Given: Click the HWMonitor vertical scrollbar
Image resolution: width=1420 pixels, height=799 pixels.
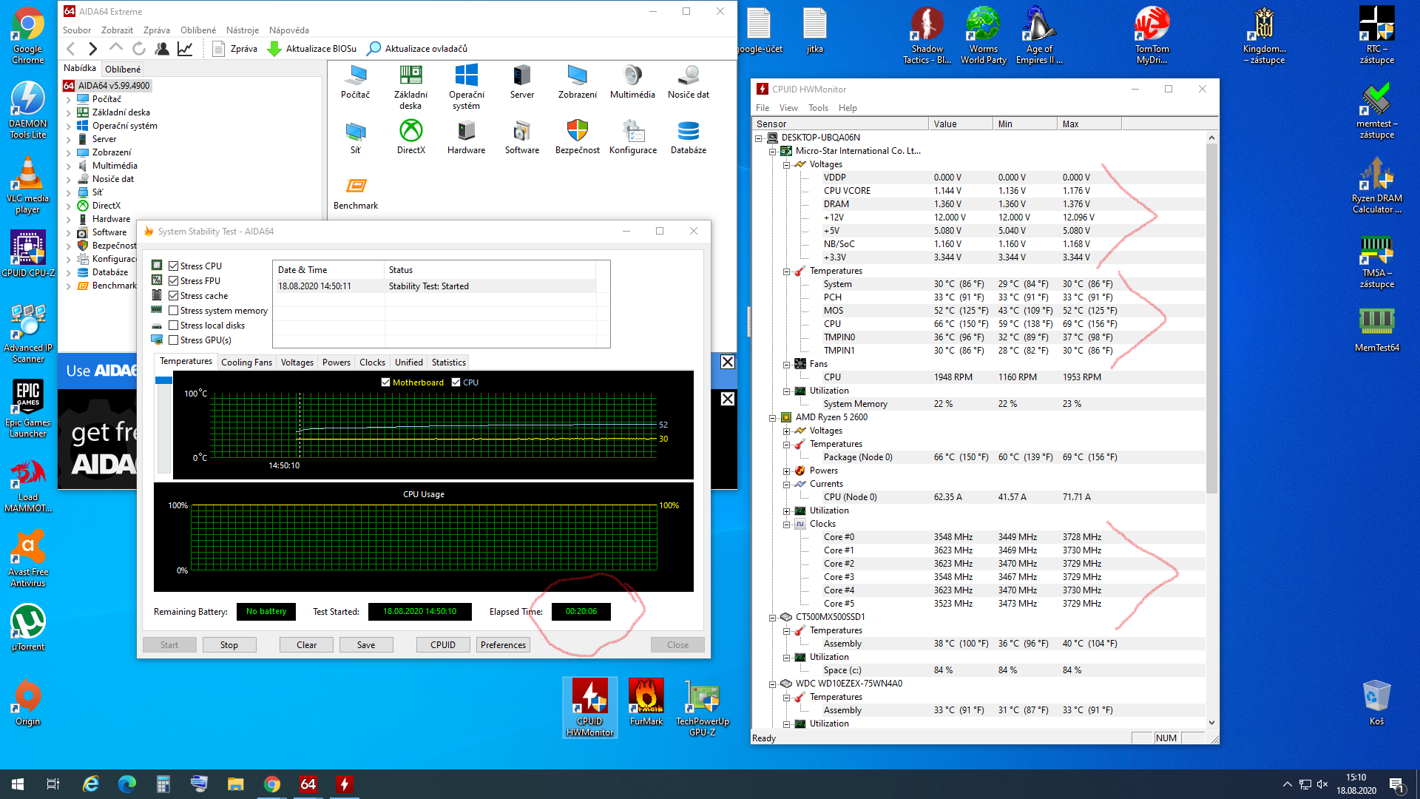Looking at the screenshot, I should [1211, 318].
